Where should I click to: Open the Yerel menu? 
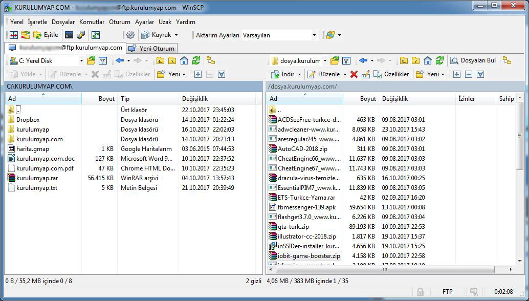click(17, 22)
